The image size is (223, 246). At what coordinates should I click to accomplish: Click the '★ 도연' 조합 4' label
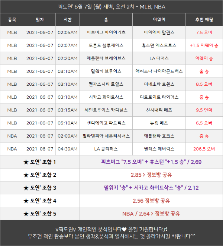(x=40, y=201)
